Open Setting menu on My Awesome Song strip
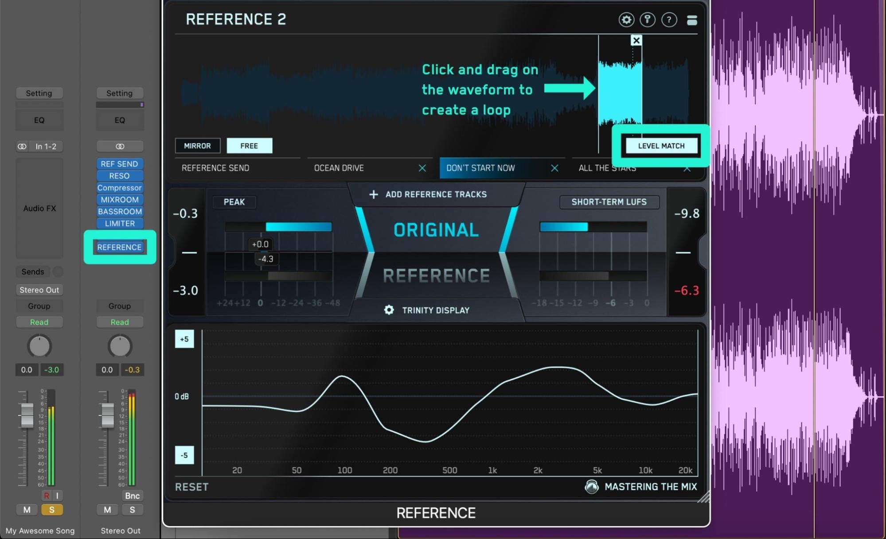886x539 pixels. tap(39, 93)
